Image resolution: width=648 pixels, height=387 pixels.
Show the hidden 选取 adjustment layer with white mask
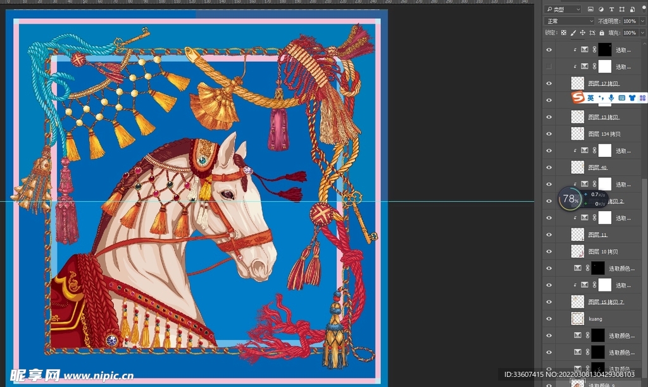point(549,66)
